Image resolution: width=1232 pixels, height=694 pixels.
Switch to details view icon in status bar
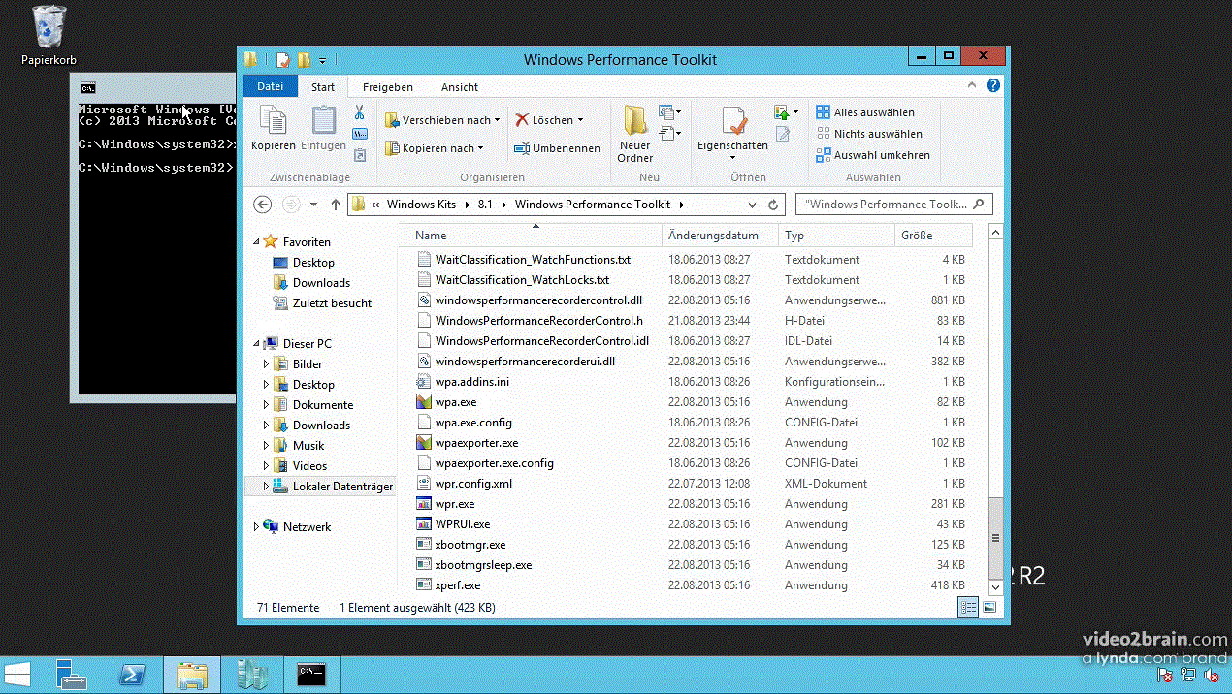(968, 607)
